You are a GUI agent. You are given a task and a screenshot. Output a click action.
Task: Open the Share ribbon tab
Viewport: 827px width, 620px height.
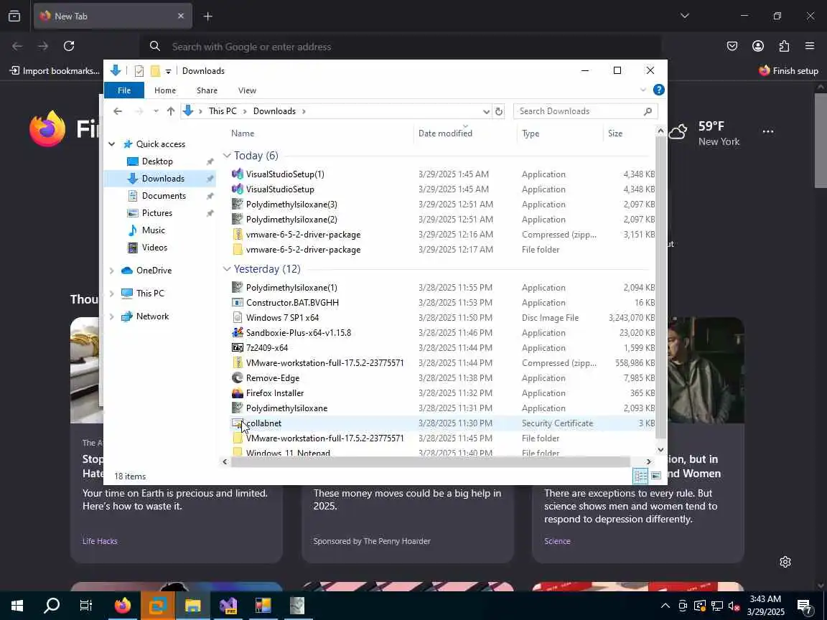click(207, 90)
